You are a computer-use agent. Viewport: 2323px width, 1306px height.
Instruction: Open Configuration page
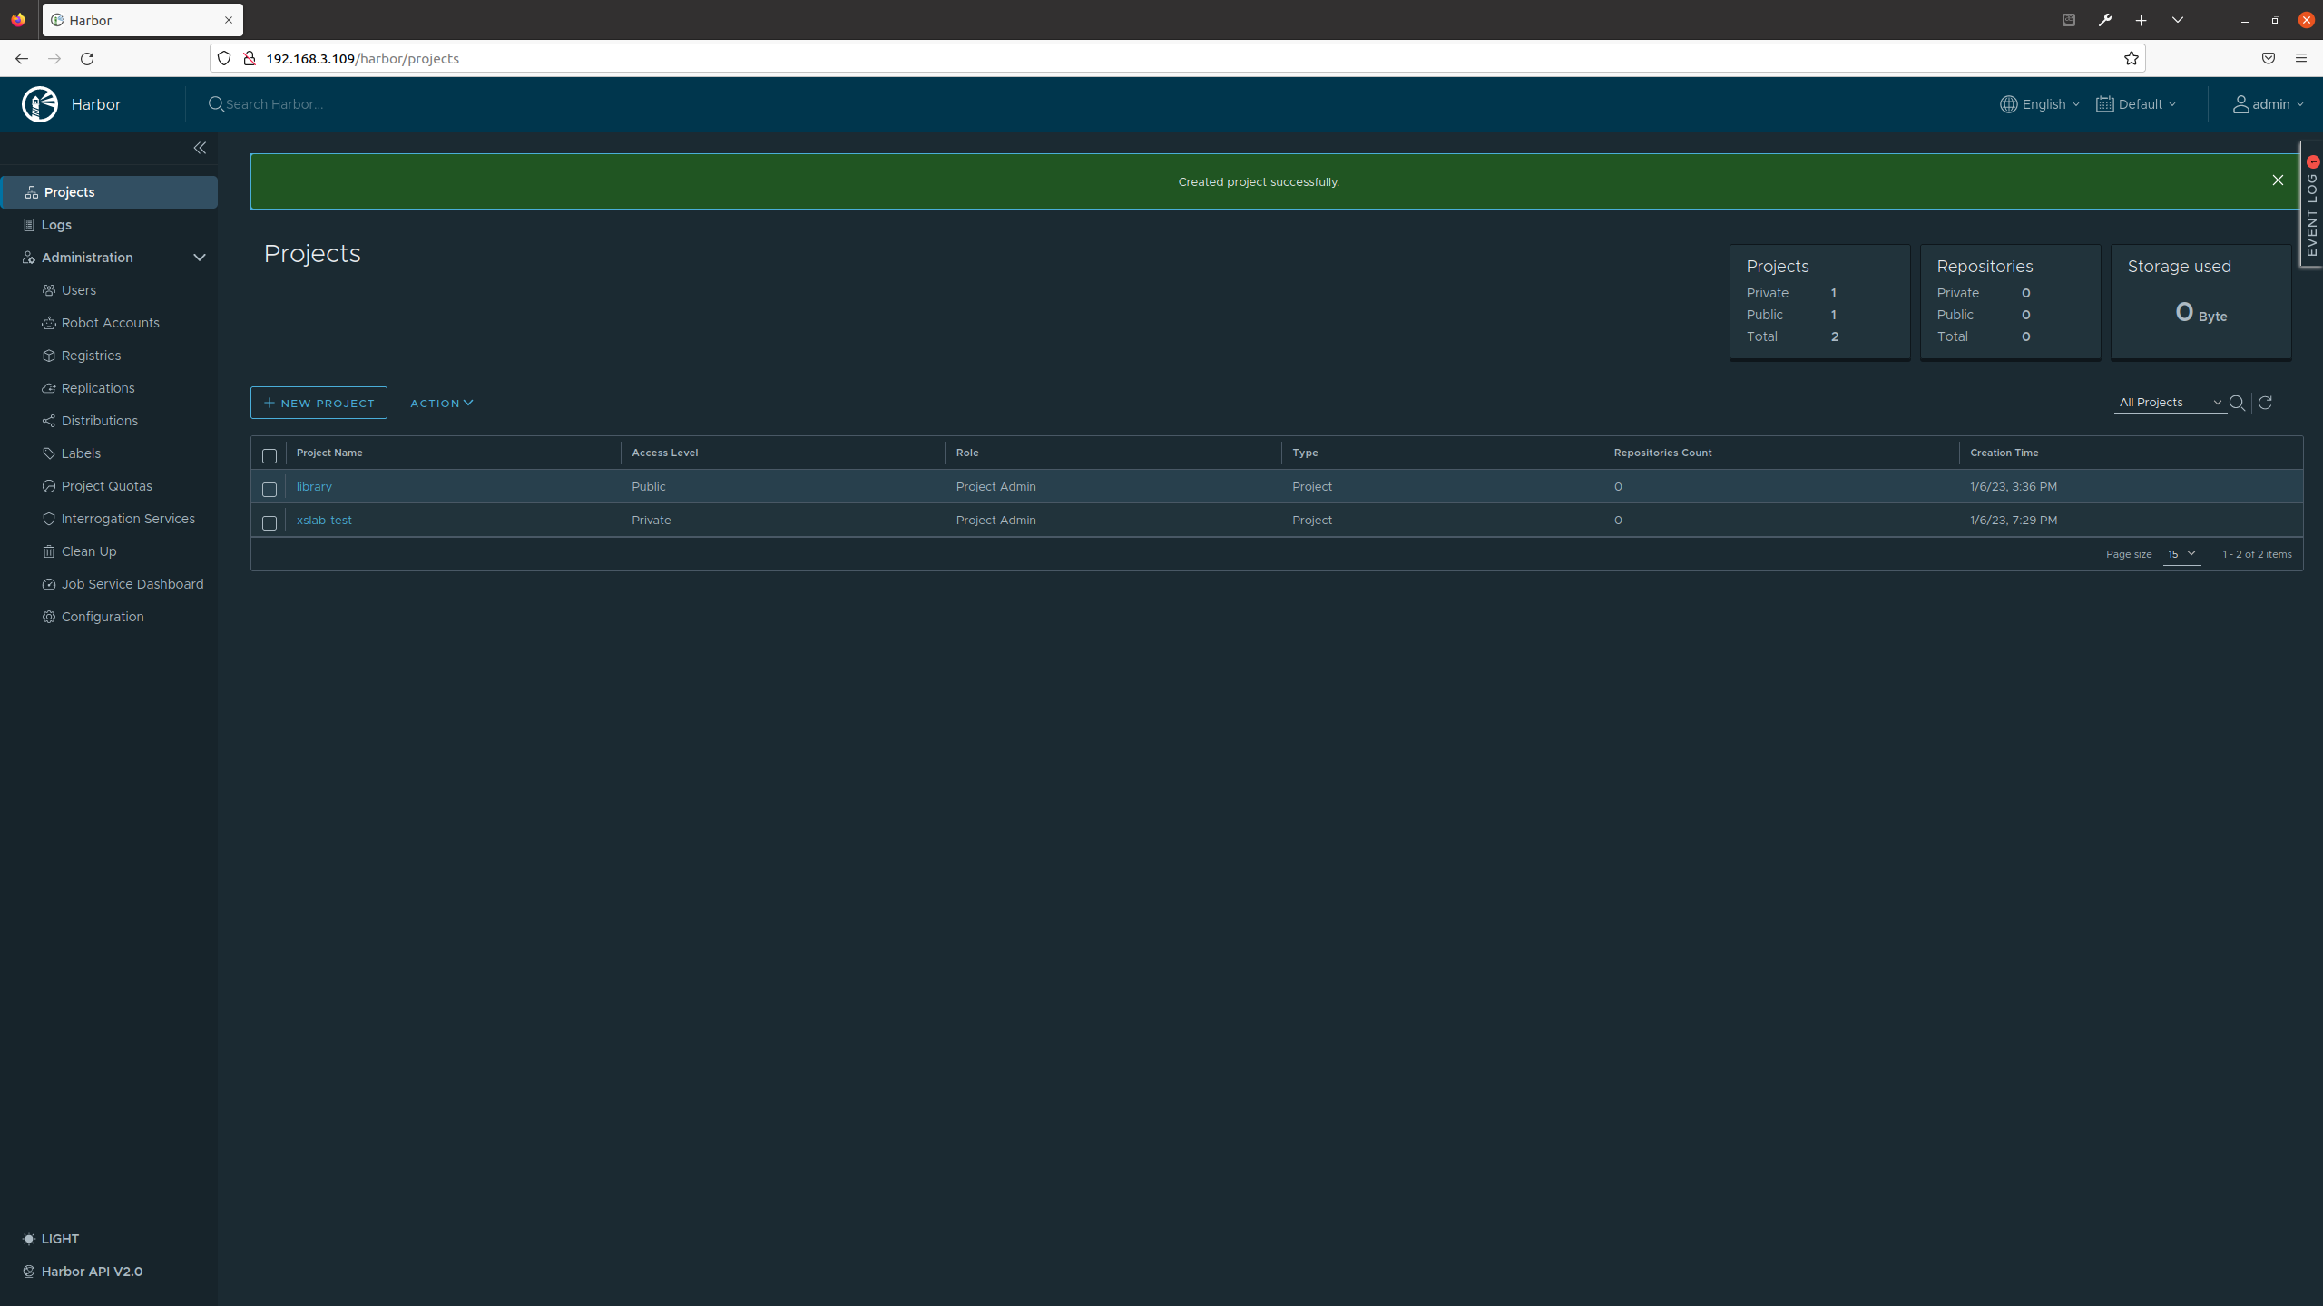point(102,617)
